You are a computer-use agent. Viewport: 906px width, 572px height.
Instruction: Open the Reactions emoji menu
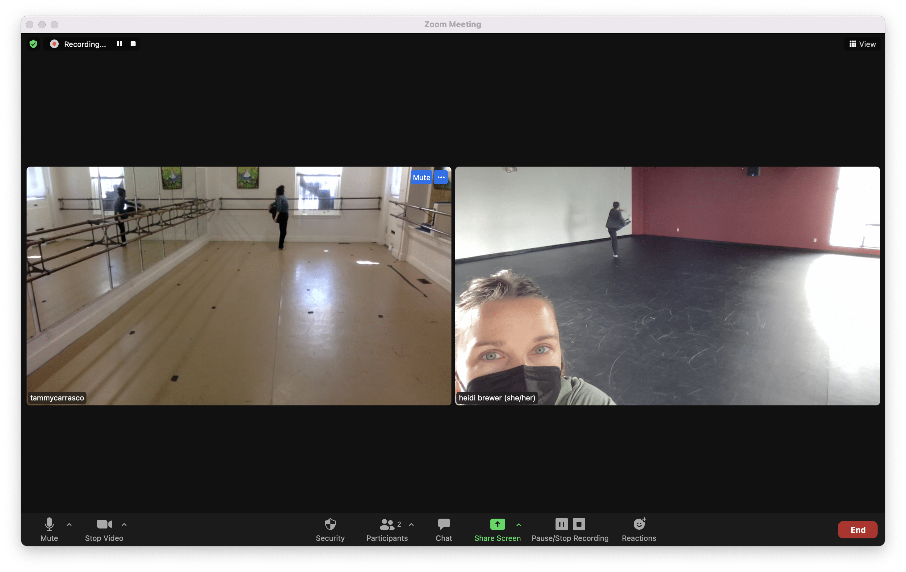coord(639,529)
